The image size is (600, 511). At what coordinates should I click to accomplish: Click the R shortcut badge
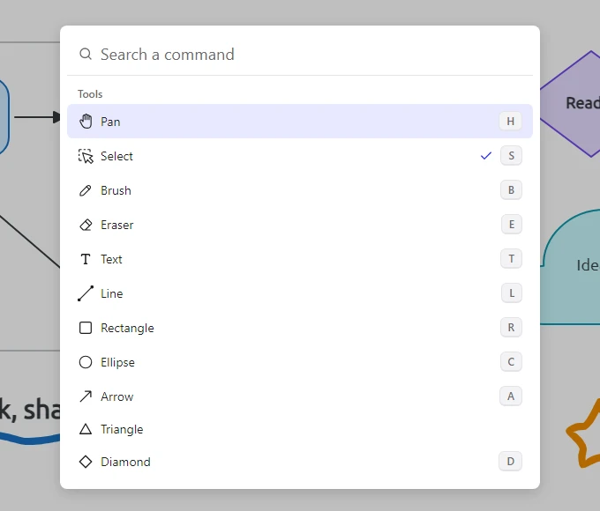511,328
